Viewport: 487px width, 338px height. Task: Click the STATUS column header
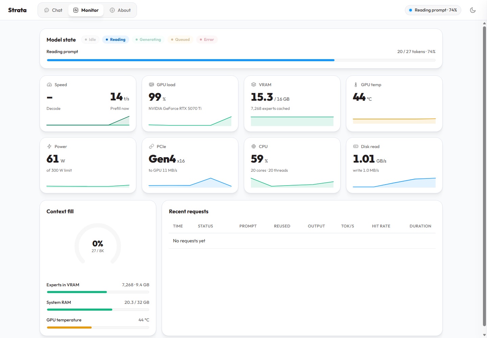click(205, 226)
